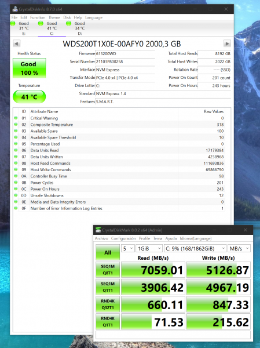The height and width of the screenshot is (348, 260).
Task: Open the test count dropdown showing 5
Action: click(127, 248)
